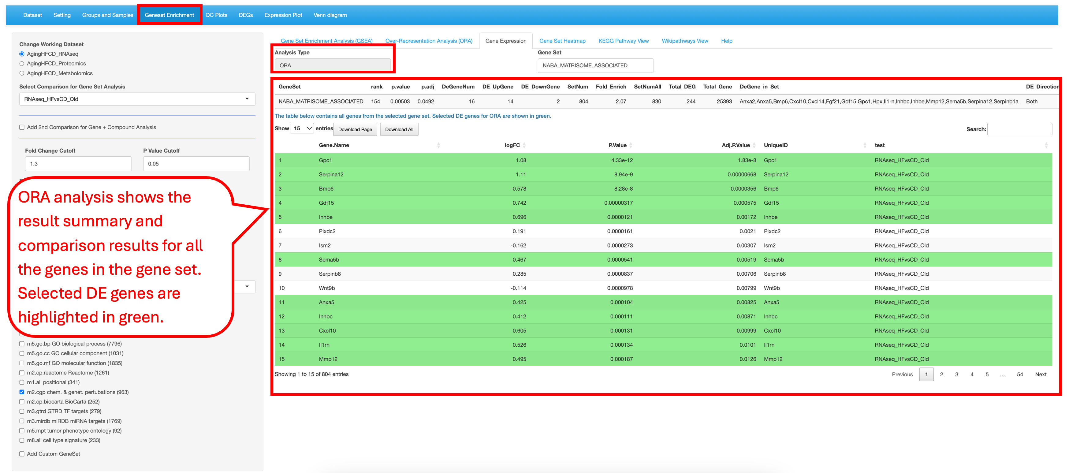Switch to Expression Plot tab
The width and height of the screenshot is (1069, 473).
tap(283, 15)
